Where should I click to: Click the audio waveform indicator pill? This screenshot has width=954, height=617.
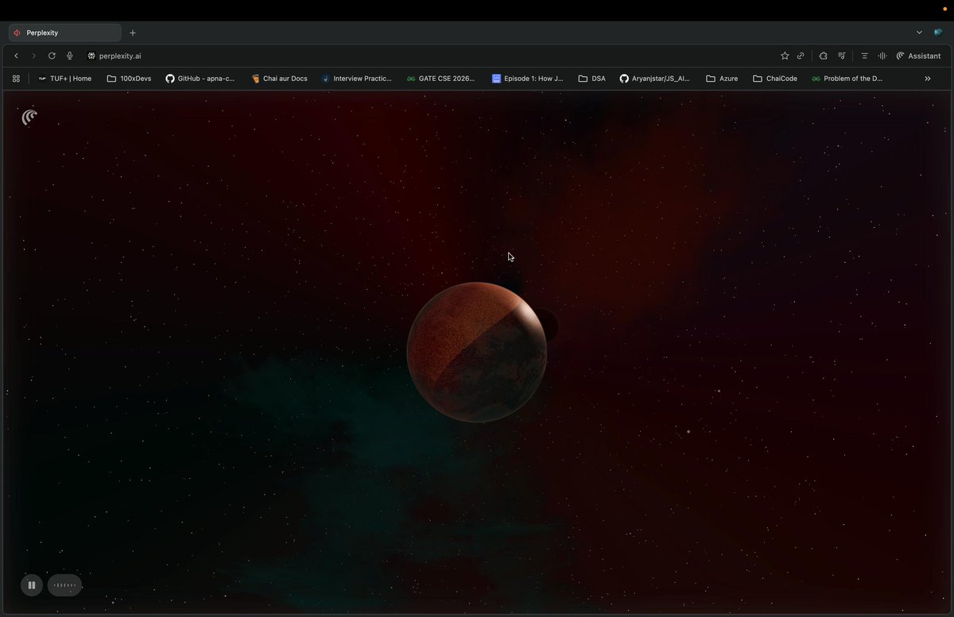[64, 585]
